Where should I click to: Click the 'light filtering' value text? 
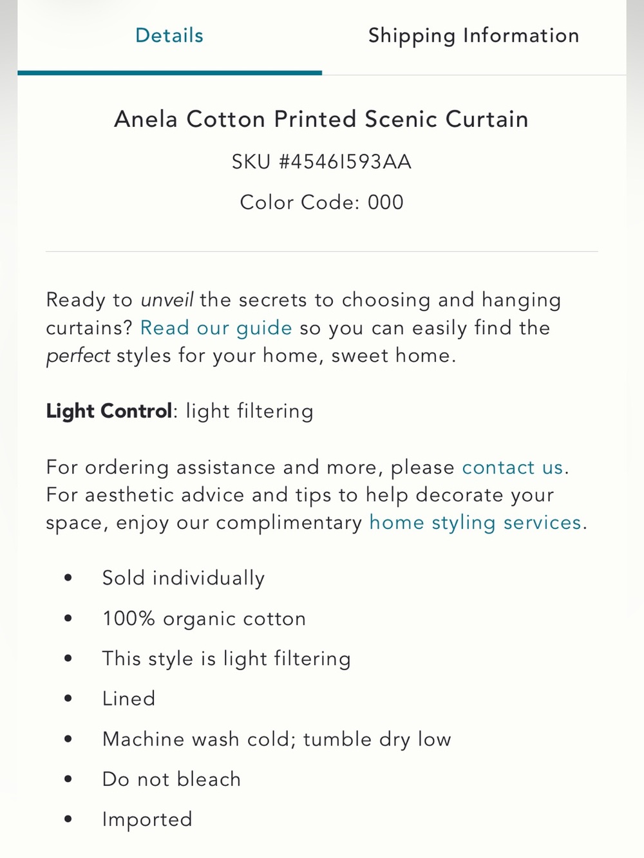[250, 411]
